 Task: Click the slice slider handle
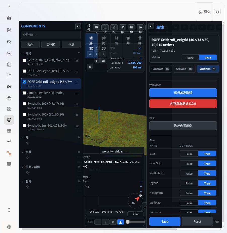(128, 222)
